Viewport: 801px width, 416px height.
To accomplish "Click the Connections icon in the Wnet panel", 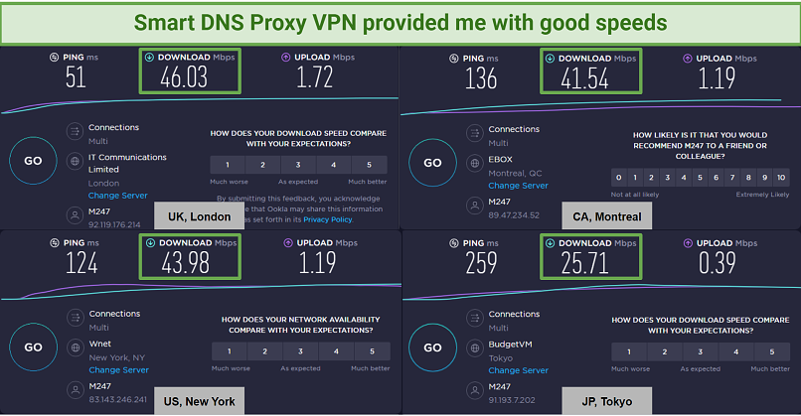I will [76, 318].
